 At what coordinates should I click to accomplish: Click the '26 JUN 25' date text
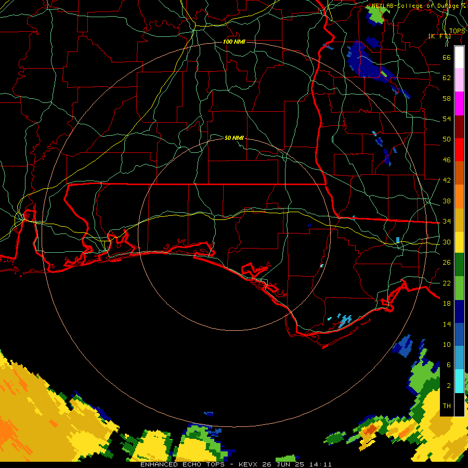click(x=284, y=464)
